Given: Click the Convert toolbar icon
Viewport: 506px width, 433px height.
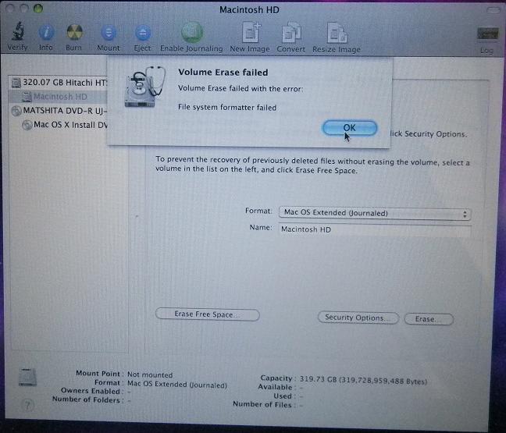Looking at the screenshot, I should (291, 33).
